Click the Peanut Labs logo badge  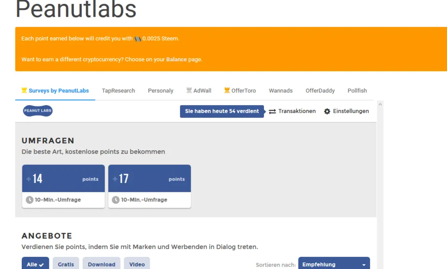38,111
